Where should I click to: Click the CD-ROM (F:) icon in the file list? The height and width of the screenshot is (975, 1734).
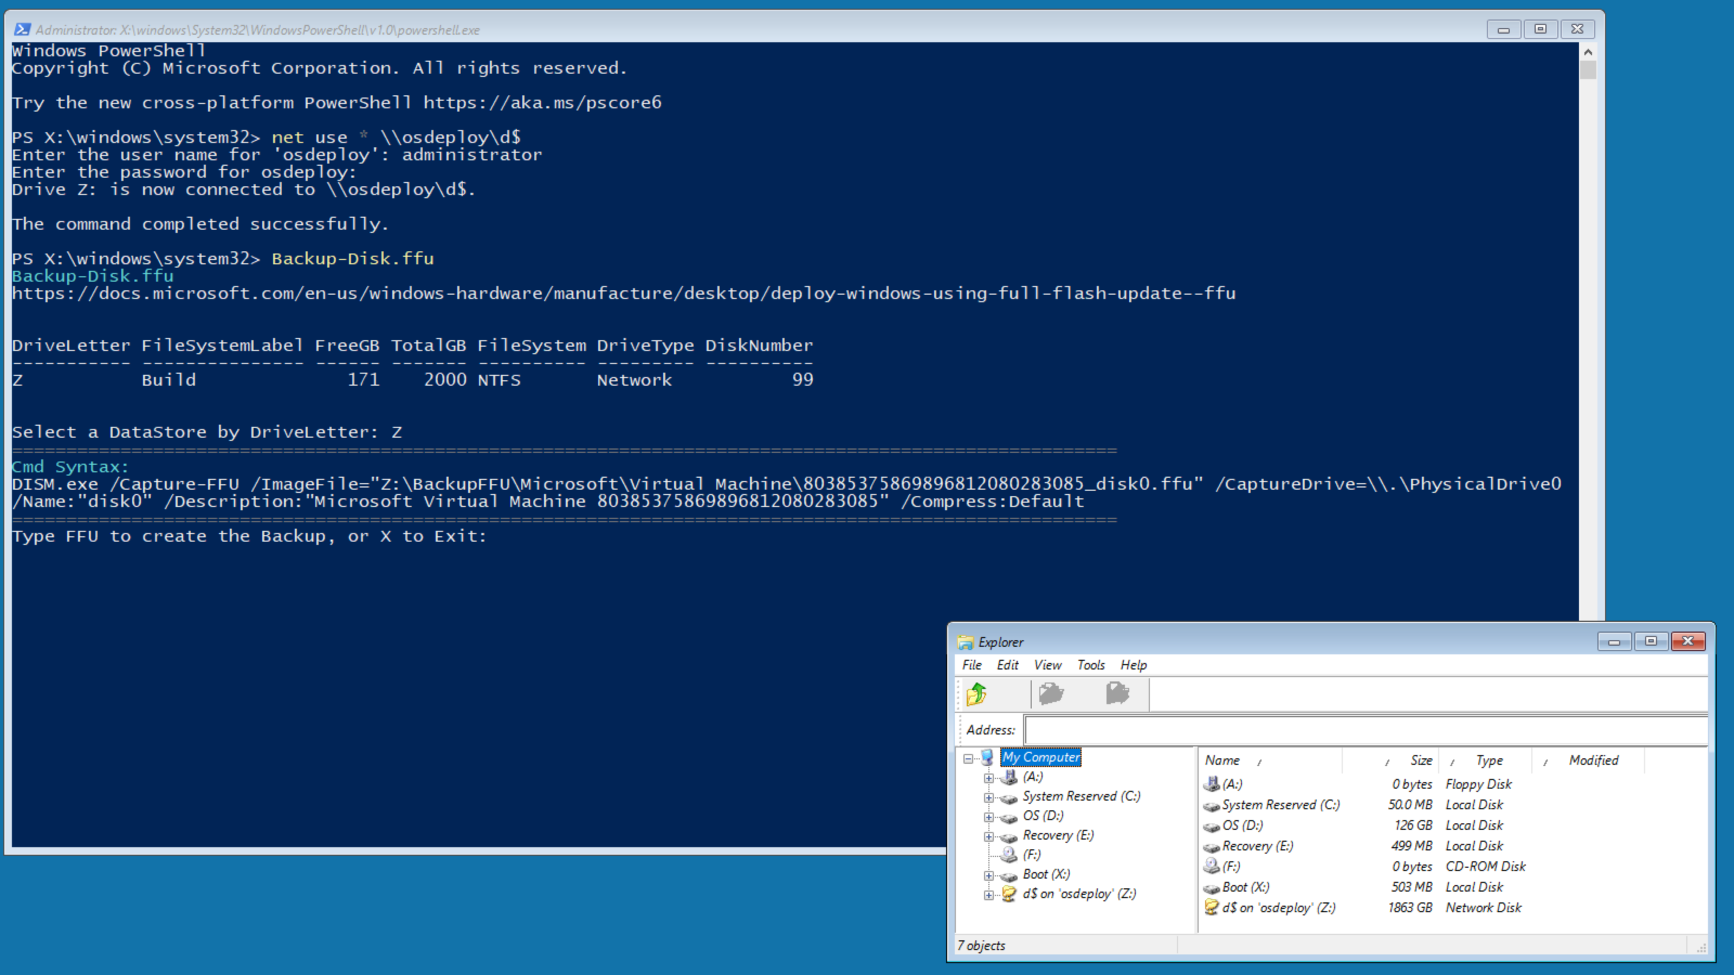(1211, 866)
